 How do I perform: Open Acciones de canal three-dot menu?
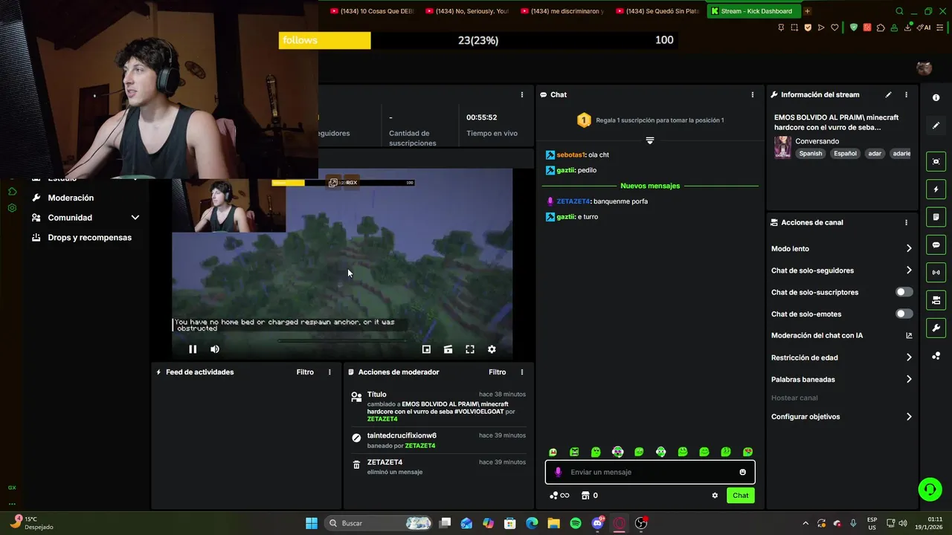(x=906, y=222)
